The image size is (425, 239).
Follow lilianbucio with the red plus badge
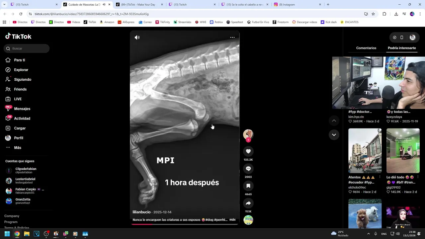[248, 140]
